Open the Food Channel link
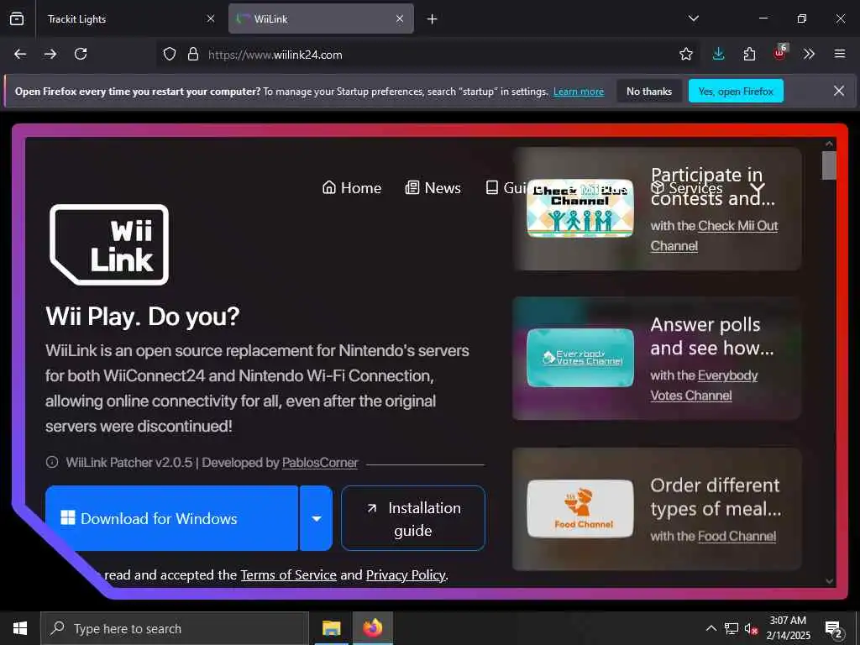 point(737,537)
